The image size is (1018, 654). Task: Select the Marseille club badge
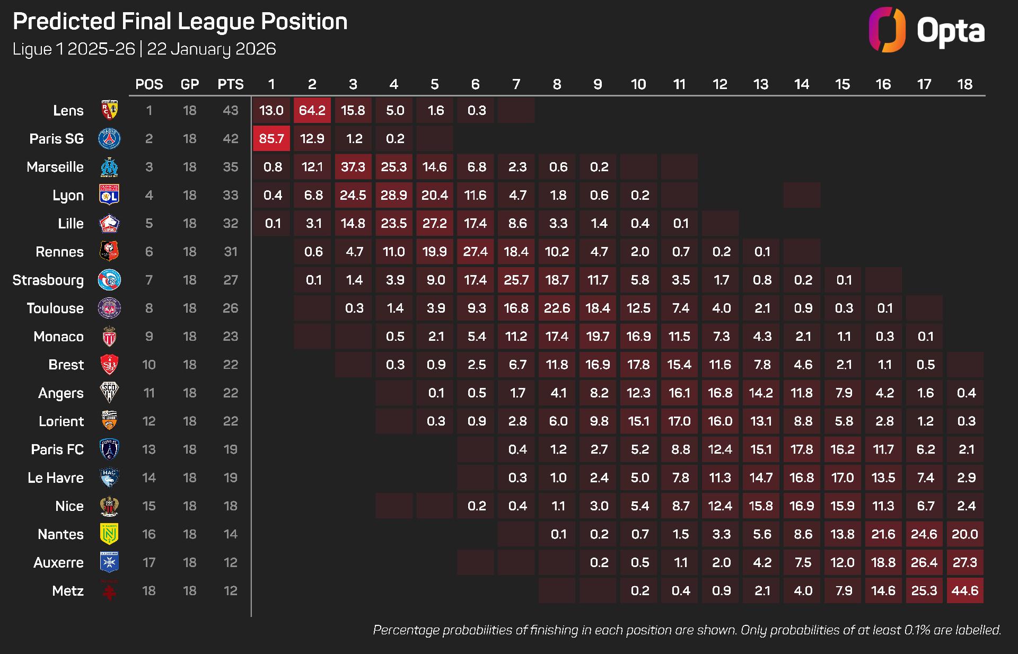[x=109, y=167]
